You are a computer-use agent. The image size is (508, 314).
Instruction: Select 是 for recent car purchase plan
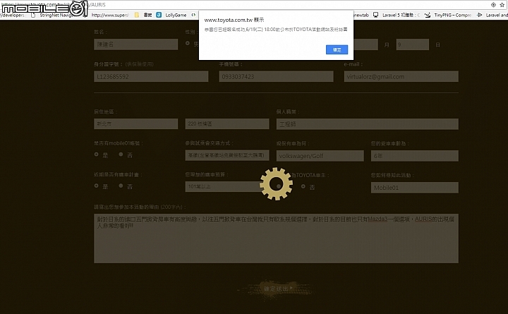click(x=96, y=186)
